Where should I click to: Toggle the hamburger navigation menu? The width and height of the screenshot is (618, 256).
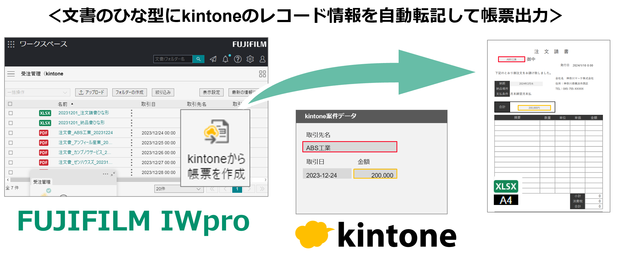tap(11, 74)
